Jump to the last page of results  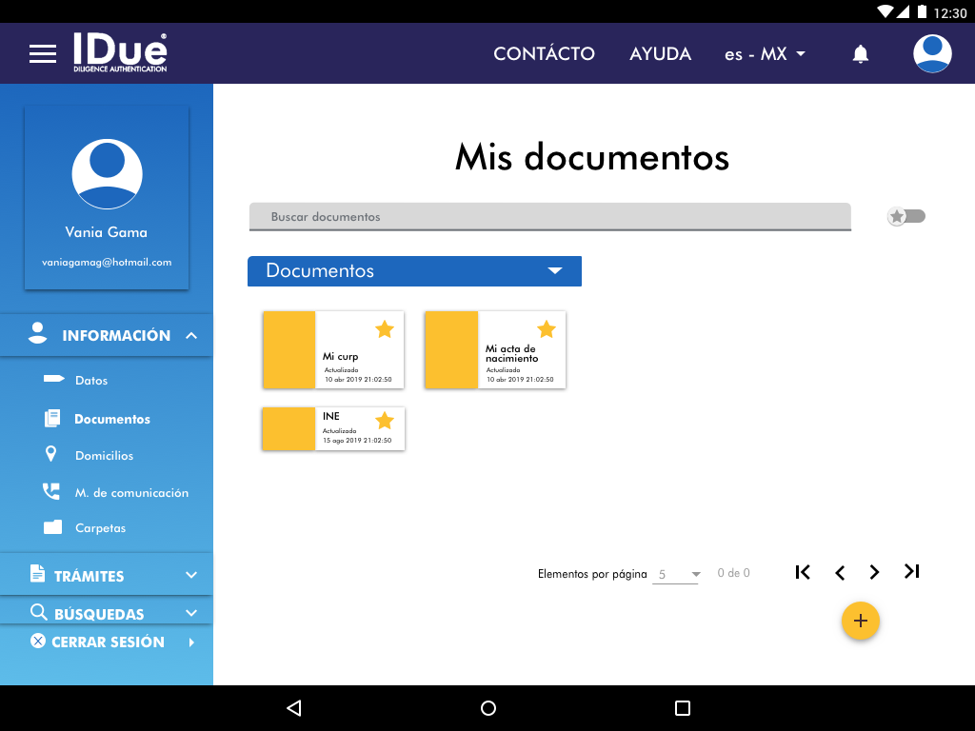[911, 572]
